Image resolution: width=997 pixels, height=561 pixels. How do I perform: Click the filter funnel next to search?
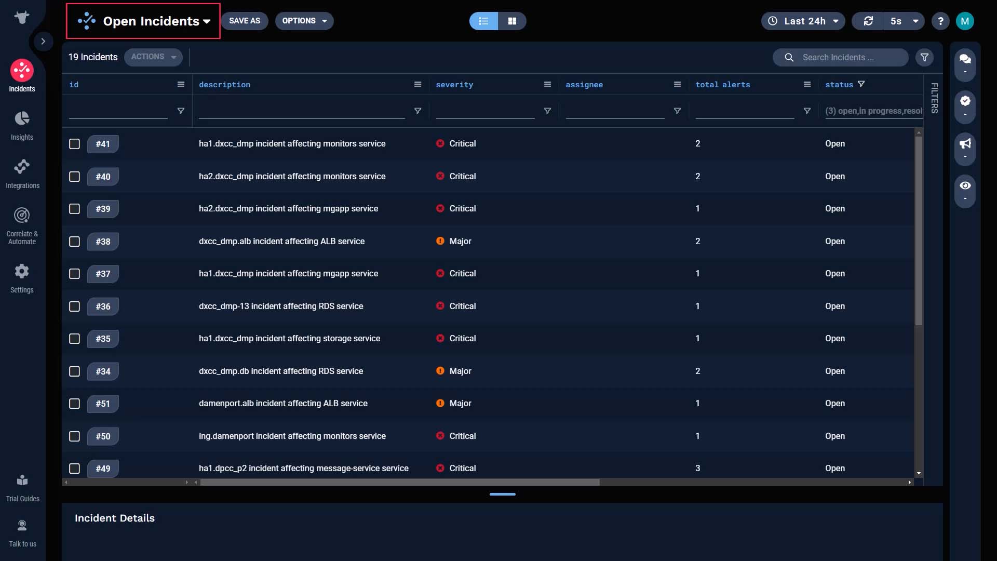(x=924, y=57)
